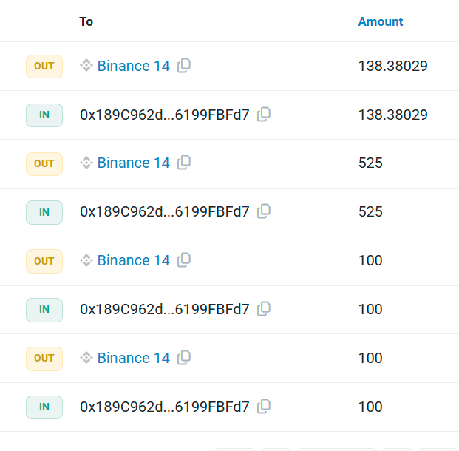Open Binance 14 link in 525 row

click(x=134, y=163)
